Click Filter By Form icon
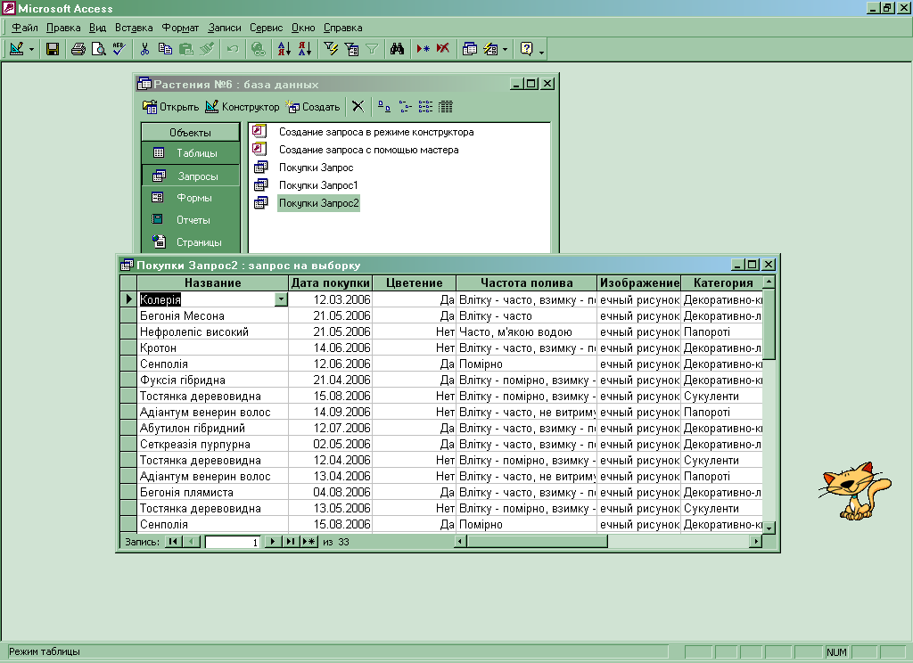Image resolution: width=913 pixels, height=663 pixels. tap(351, 49)
